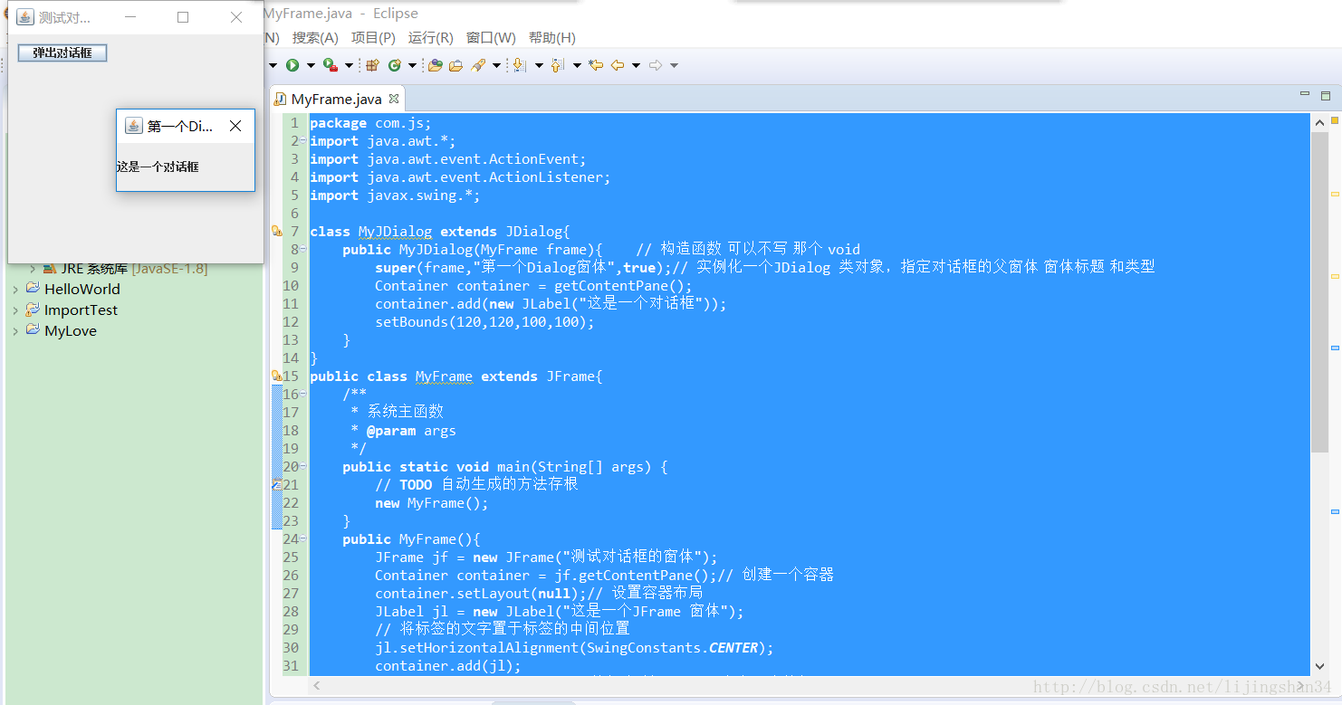Screen dimensions: 1342x705
Task: Run the program with the green Run icon
Action: pyautogui.click(x=292, y=65)
